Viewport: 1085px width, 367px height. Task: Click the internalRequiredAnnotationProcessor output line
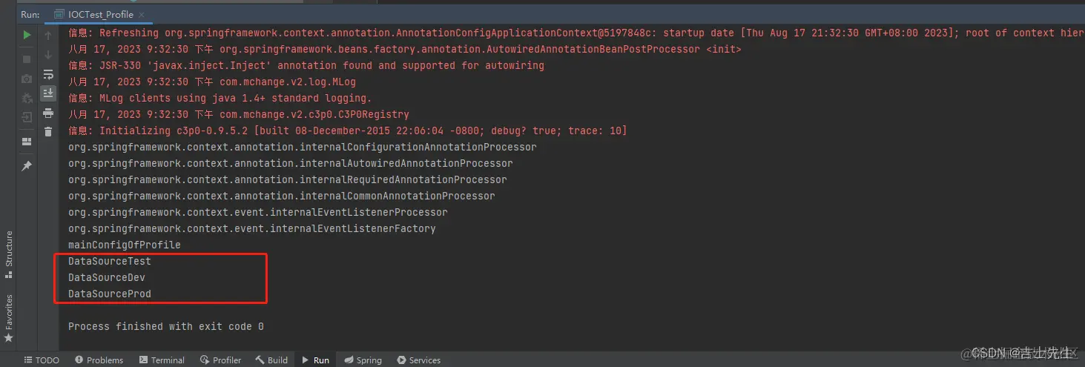(x=288, y=179)
